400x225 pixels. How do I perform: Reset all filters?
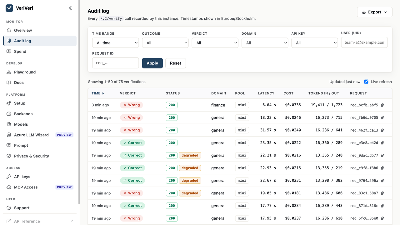click(x=176, y=63)
